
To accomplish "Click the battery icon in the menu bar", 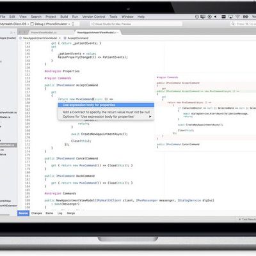I will [x=246, y=17].
